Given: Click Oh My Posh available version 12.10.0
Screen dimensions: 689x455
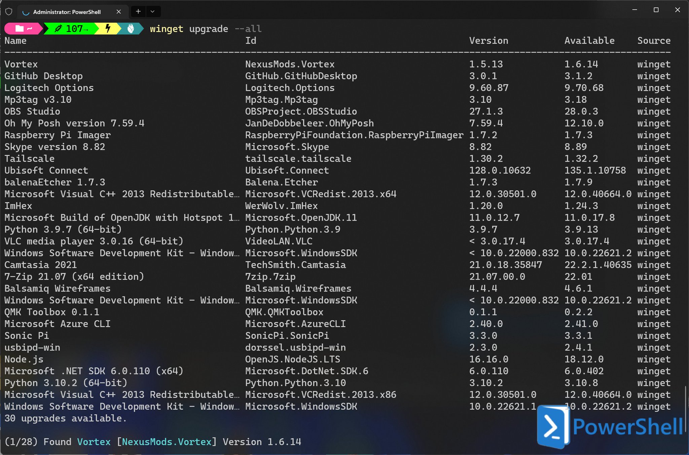Looking at the screenshot, I should click(x=584, y=123).
